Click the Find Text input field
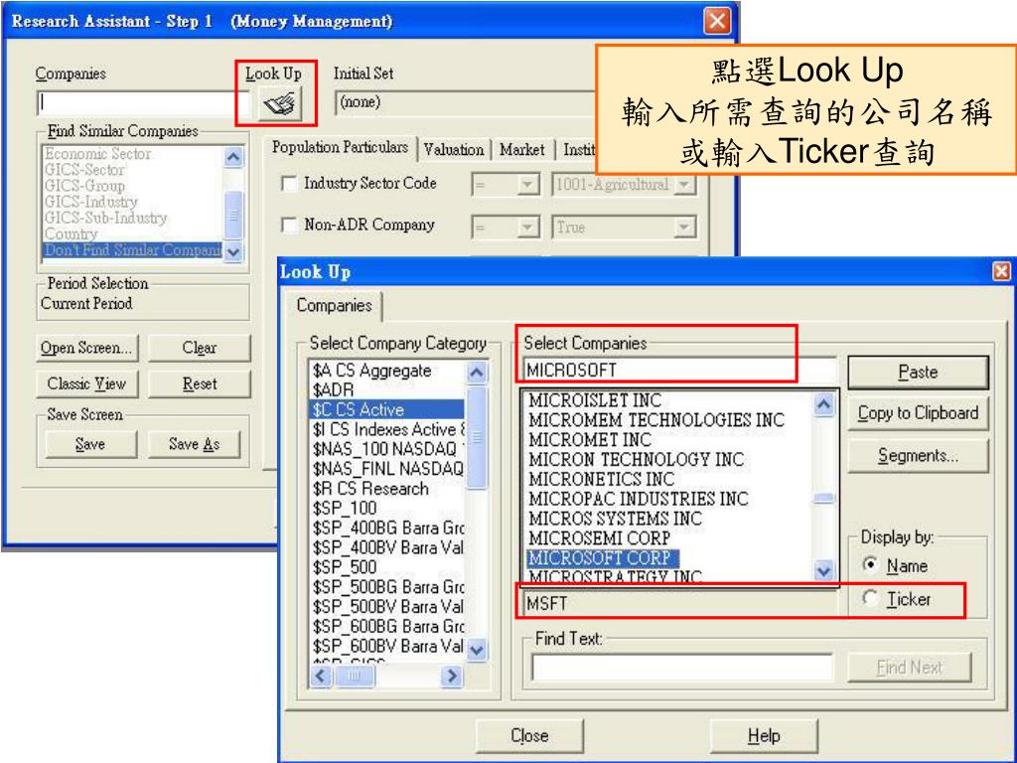 [681, 667]
